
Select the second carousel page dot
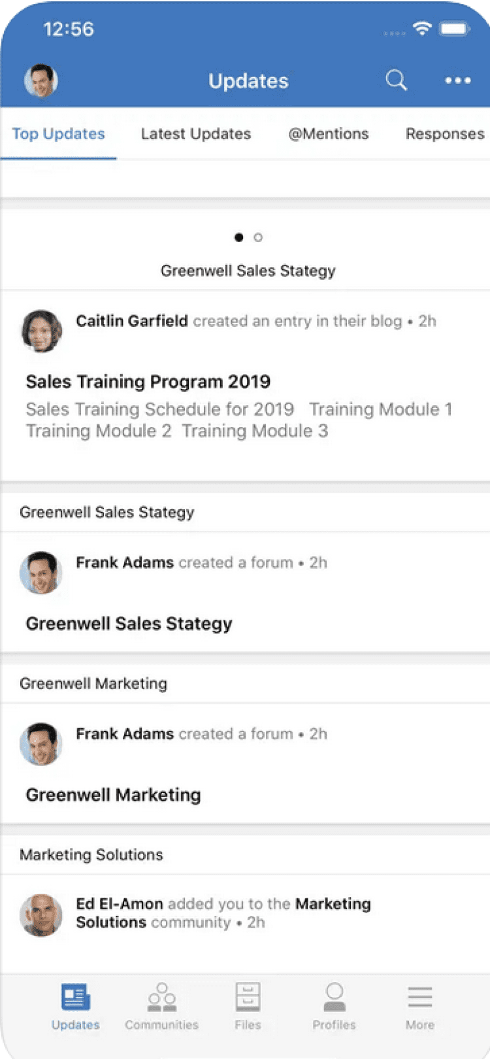click(258, 237)
